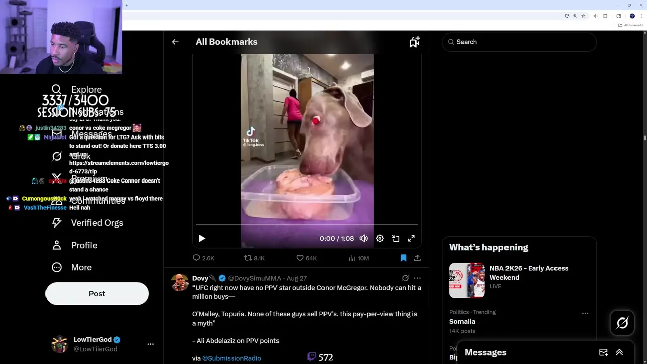
Task: Open Dovy's profile avatar
Action: tap(179, 283)
